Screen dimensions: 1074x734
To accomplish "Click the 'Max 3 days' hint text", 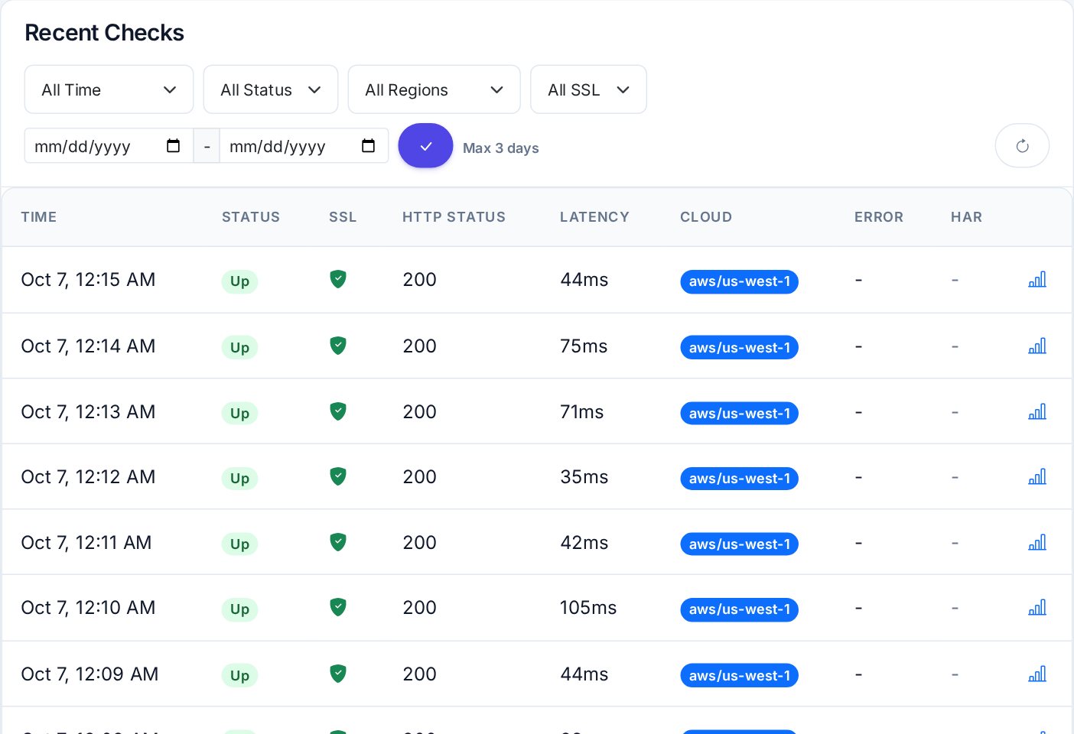I will [x=501, y=148].
